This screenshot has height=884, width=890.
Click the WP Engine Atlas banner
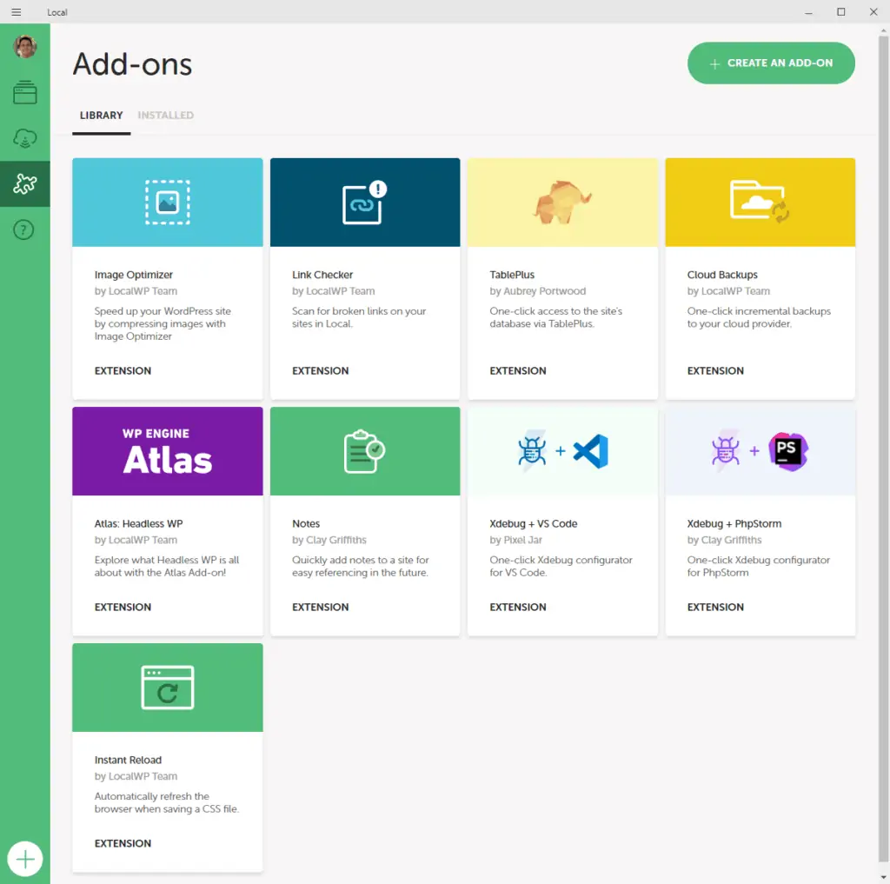click(x=168, y=451)
